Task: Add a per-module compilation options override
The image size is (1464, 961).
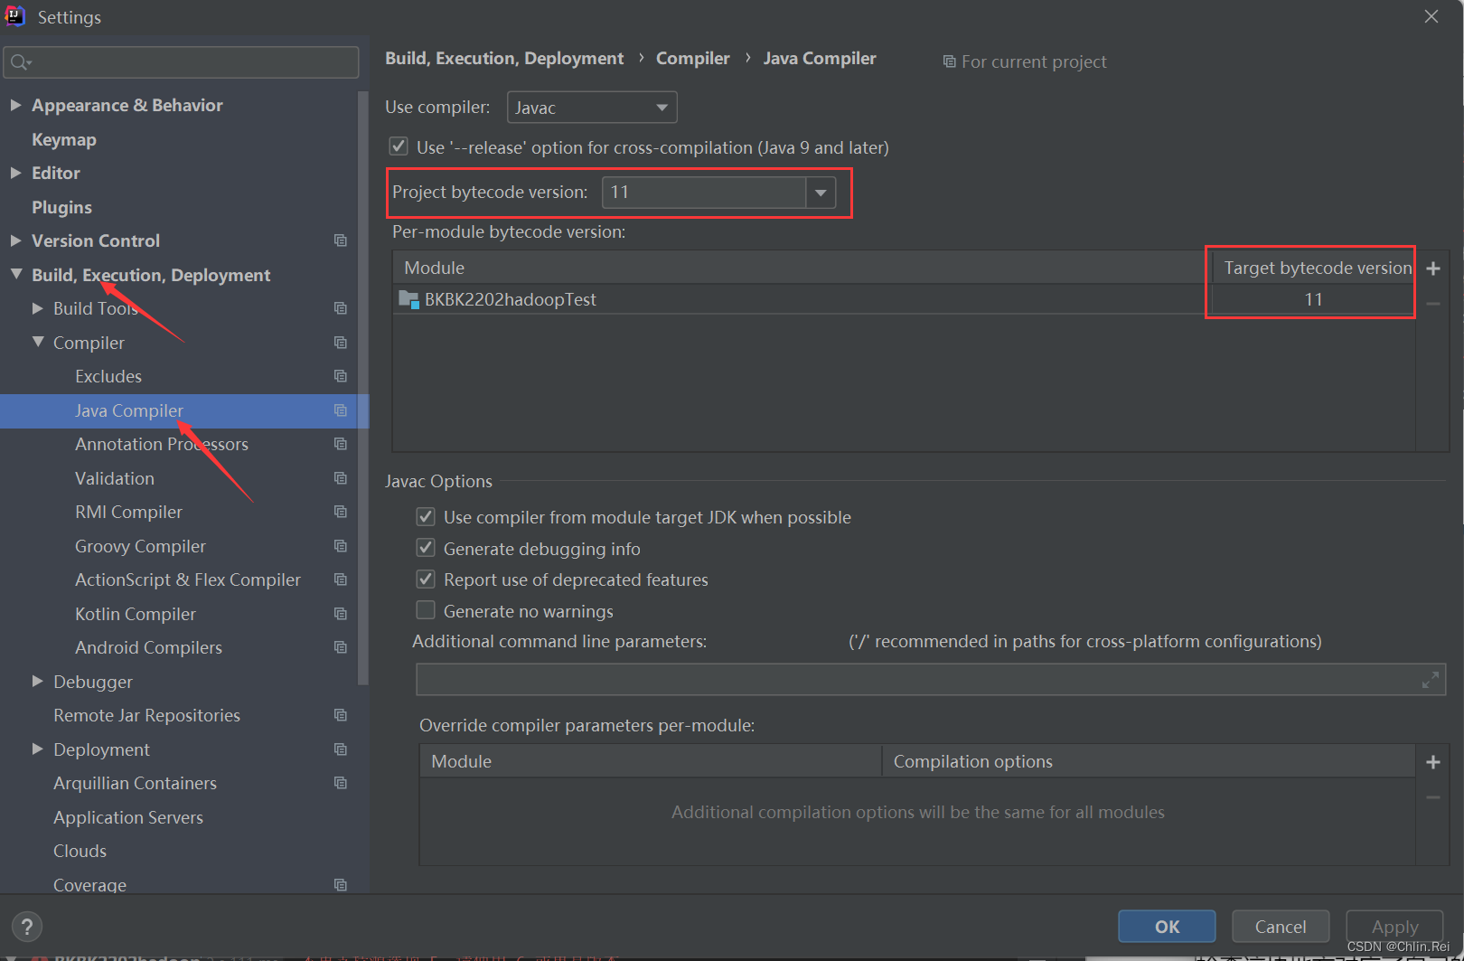Action: click(1433, 762)
